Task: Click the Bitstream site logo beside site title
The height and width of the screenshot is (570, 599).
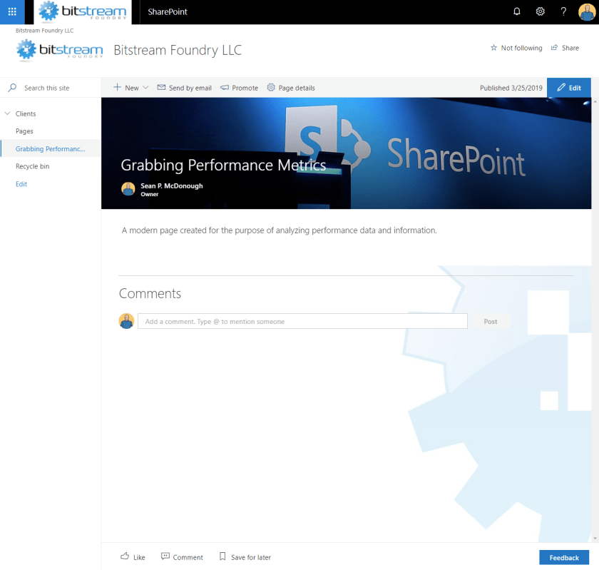Action: (x=60, y=50)
